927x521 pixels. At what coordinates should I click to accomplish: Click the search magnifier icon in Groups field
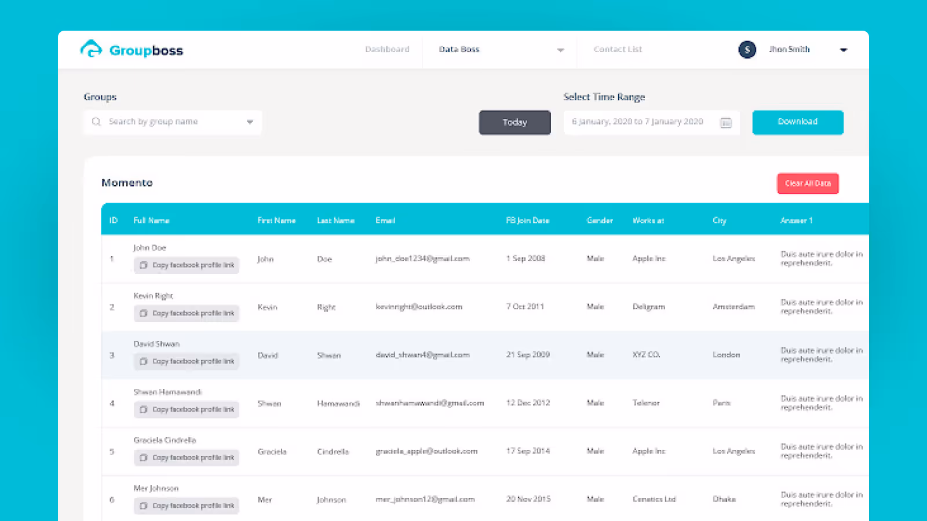(x=96, y=122)
